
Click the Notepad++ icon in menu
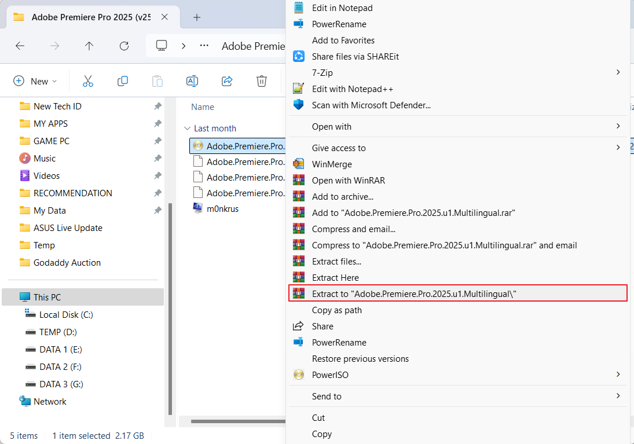pyautogui.click(x=298, y=89)
